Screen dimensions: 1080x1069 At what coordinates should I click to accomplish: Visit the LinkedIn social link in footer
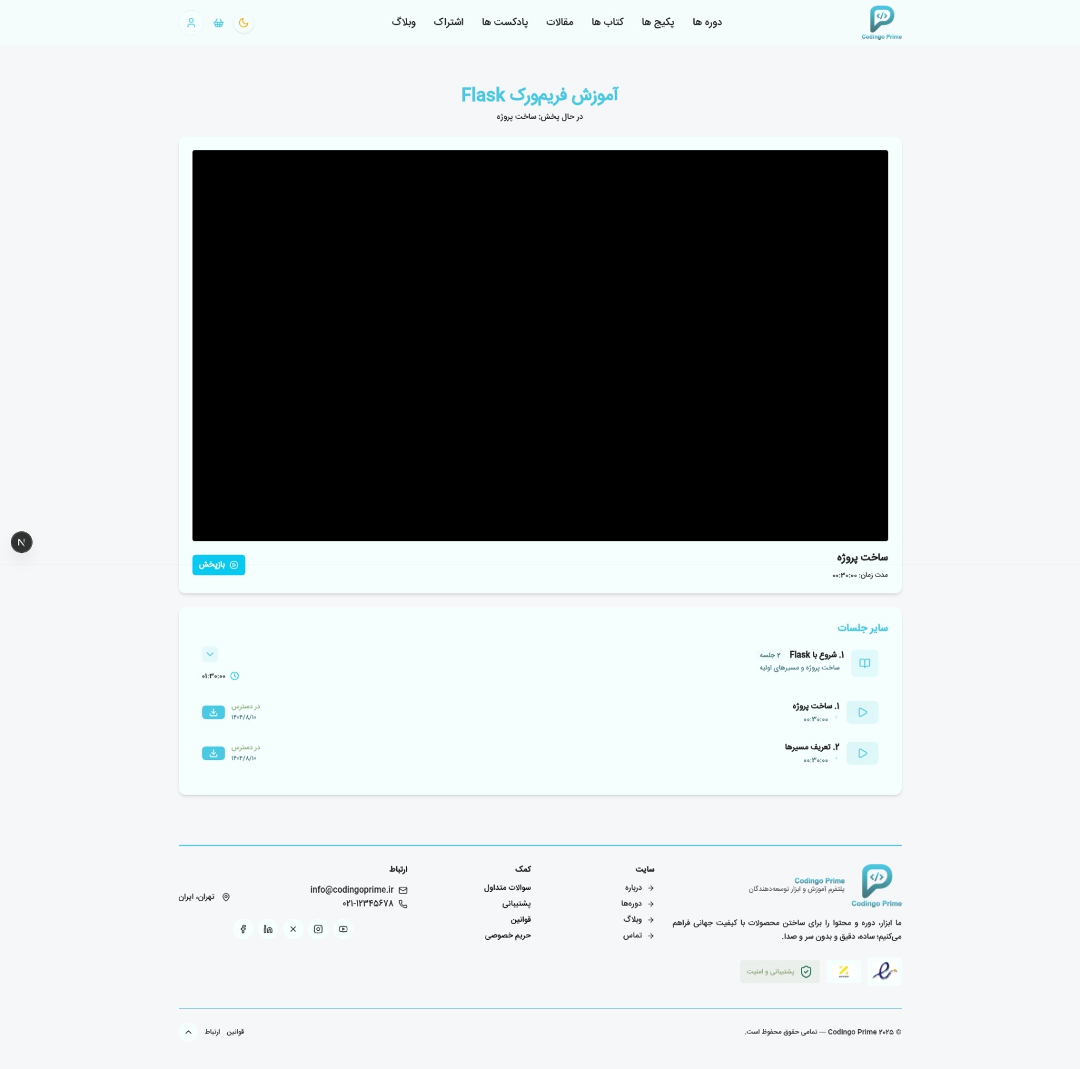(x=268, y=929)
